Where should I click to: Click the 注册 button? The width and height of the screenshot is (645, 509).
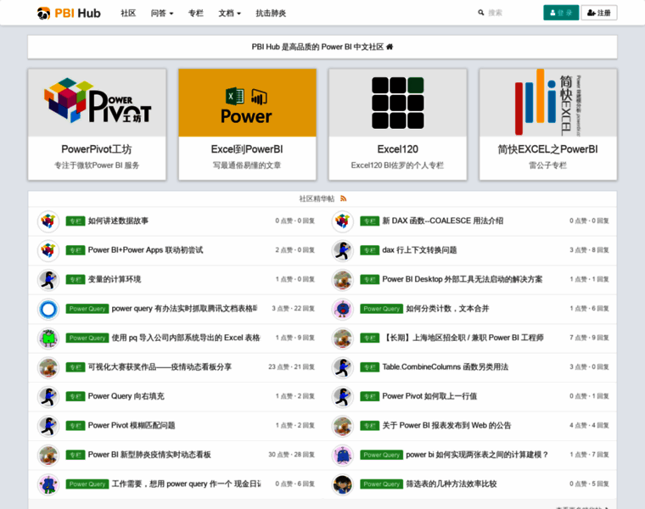[599, 13]
